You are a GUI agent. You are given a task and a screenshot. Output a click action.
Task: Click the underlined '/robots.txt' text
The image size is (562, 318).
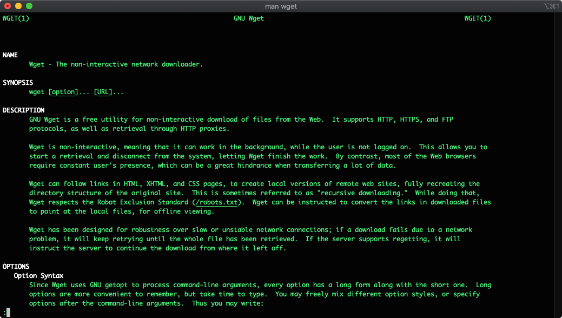[x=216, y=202]
